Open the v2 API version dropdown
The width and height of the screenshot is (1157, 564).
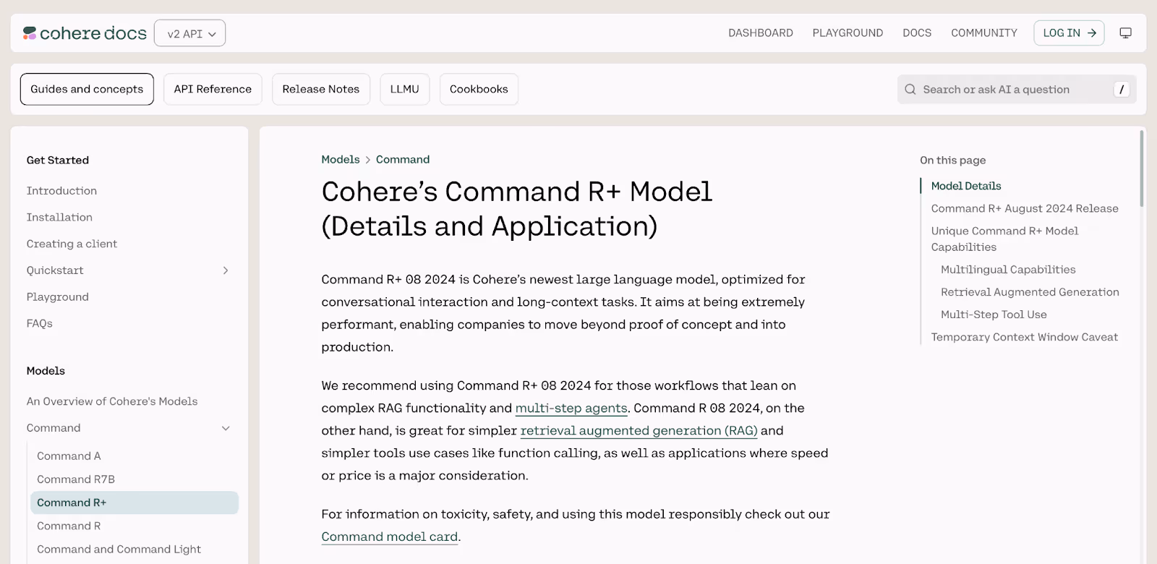click(x=190, y=33)
